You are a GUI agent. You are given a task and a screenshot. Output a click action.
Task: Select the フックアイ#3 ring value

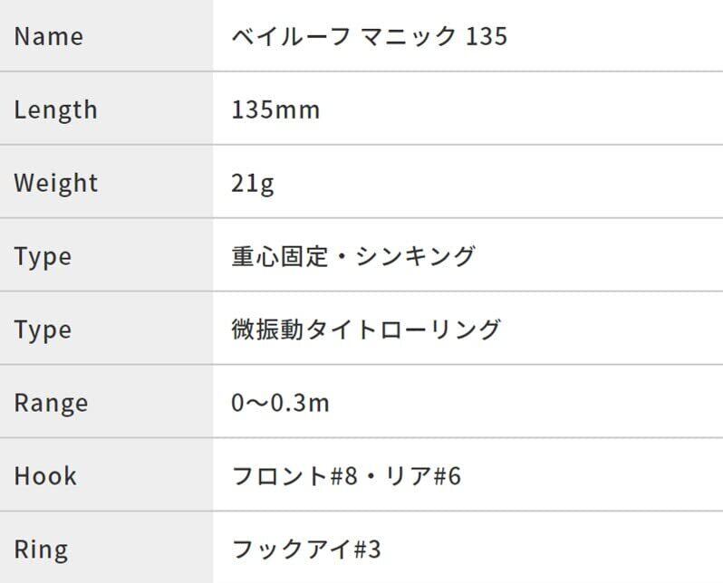(306, 550)
